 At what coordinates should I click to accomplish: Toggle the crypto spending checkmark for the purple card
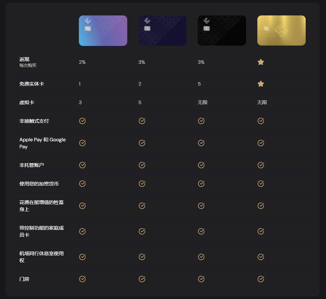82,183
